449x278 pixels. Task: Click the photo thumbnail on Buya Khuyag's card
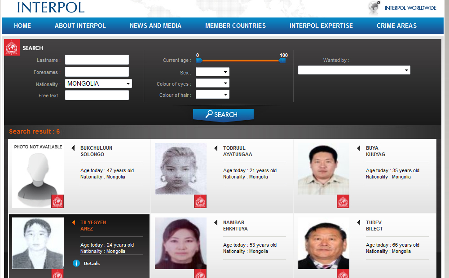323,169
